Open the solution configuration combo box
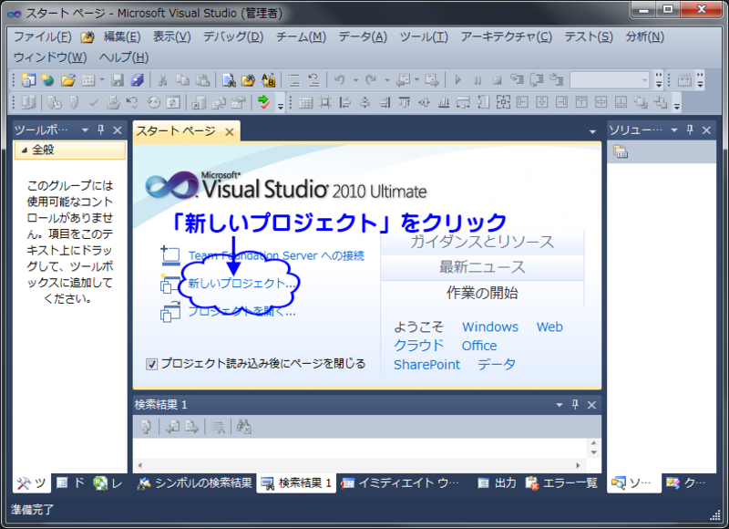 [610, 80]
